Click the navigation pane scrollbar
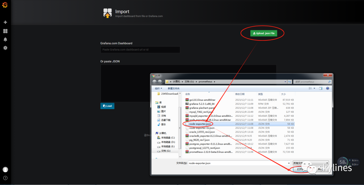364x185 pixels. point(179,128)
